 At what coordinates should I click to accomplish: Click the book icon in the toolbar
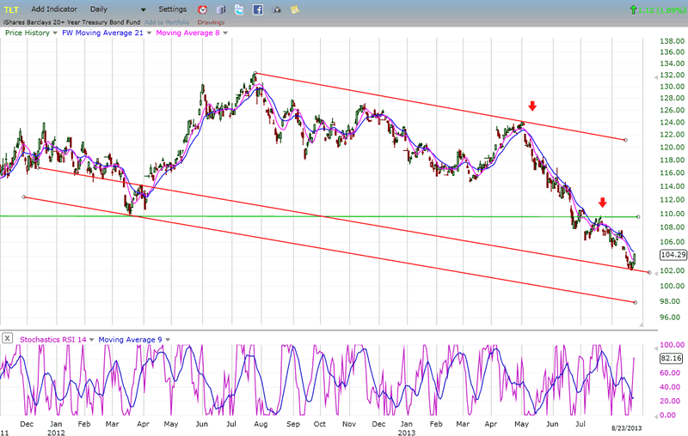pyautogui.click(x=221, y=9)
